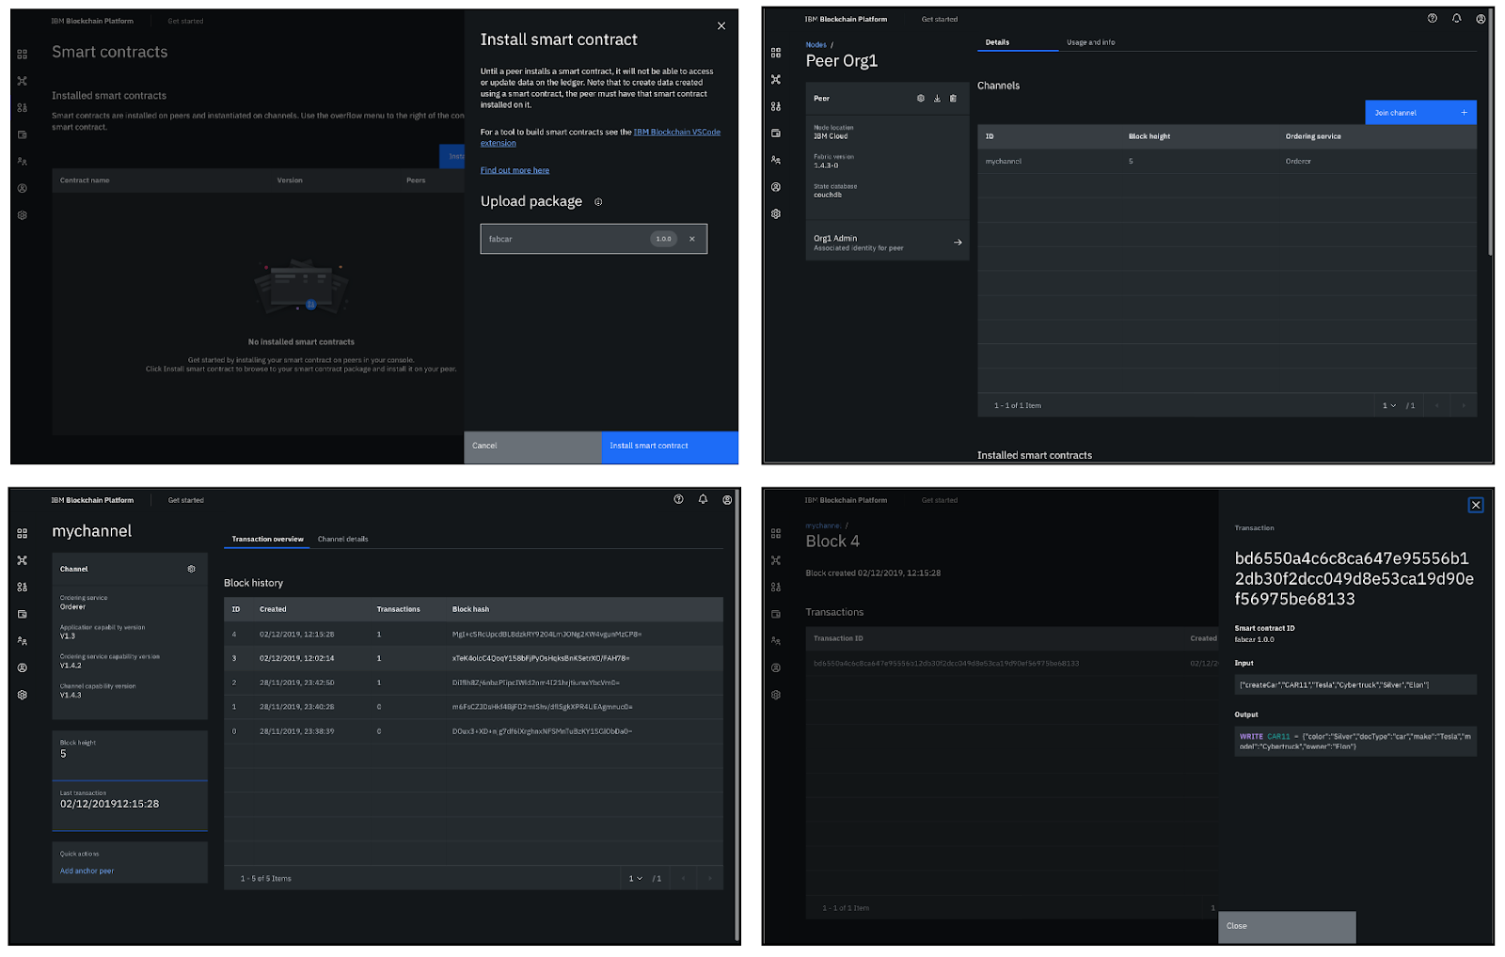Click the createCar Input value box
The width and height of the screenshot is (1505, 957).
coord(1355,684)
